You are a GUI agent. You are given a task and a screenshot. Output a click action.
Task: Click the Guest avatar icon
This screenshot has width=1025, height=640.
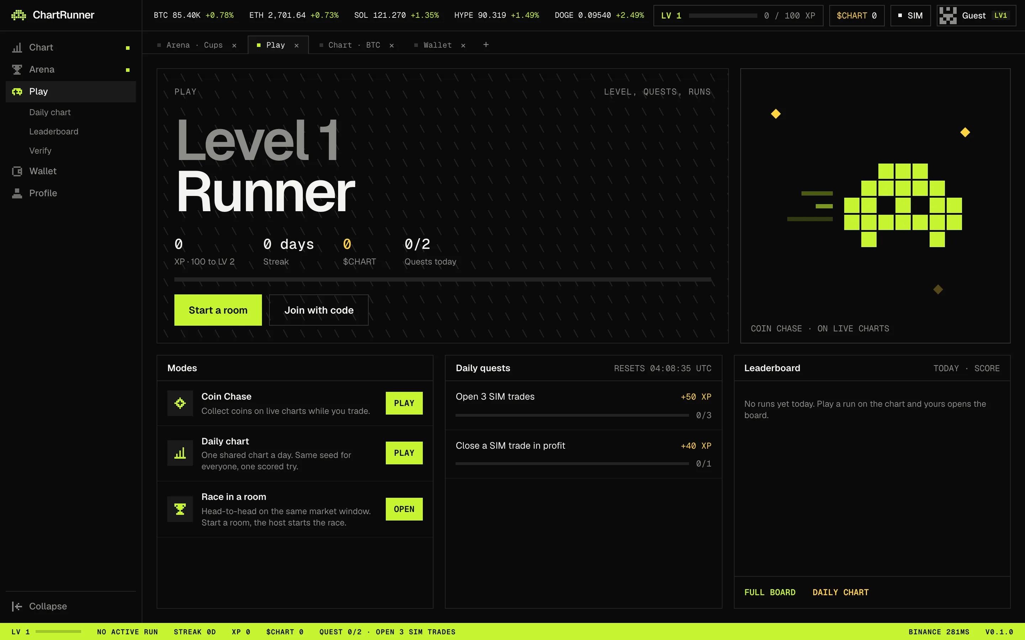pyautogui.click(x=948, y=16)
